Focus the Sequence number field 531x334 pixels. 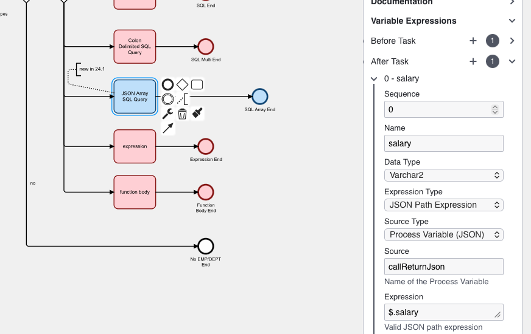[x=444, y=109]
